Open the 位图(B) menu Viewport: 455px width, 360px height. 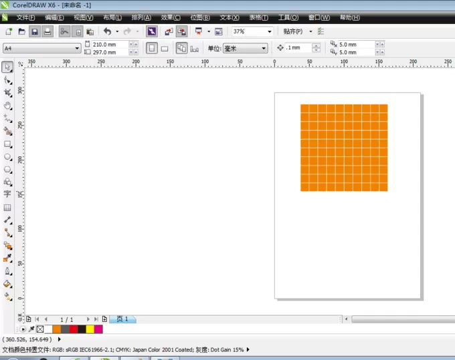pyautogui.click(x=200, y=17)
